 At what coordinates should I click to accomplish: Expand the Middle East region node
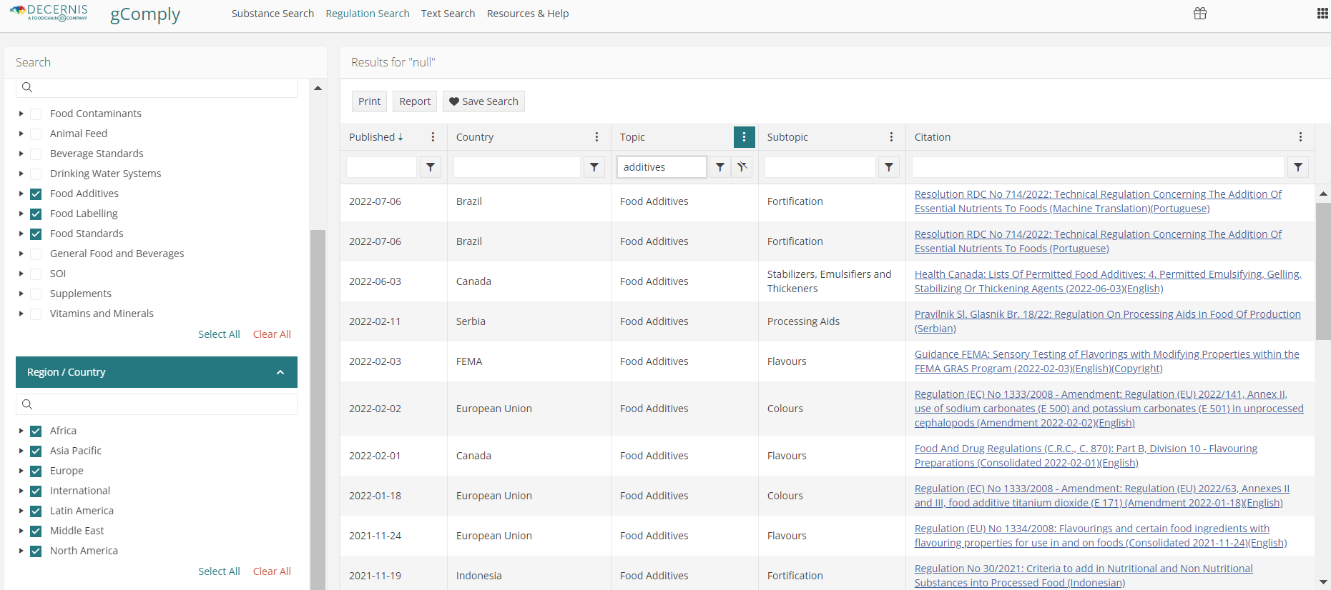click(x=21, y=531)
